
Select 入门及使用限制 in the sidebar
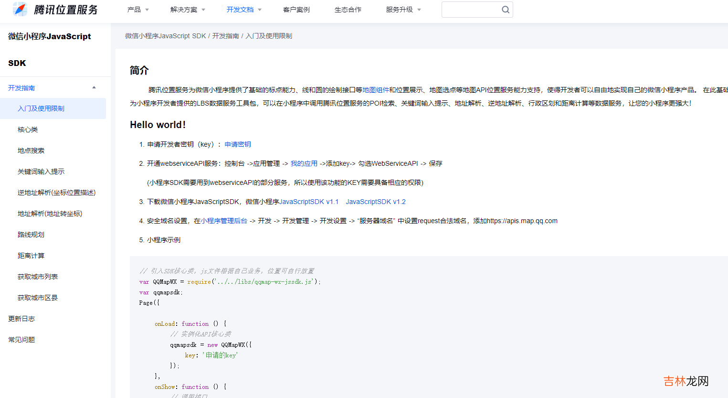tap(53, 108)
